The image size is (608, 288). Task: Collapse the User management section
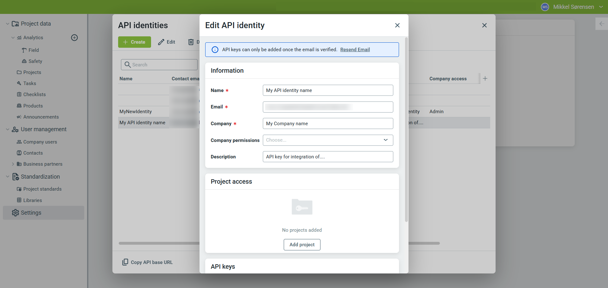pyautogui.click(x=8, y=129)
